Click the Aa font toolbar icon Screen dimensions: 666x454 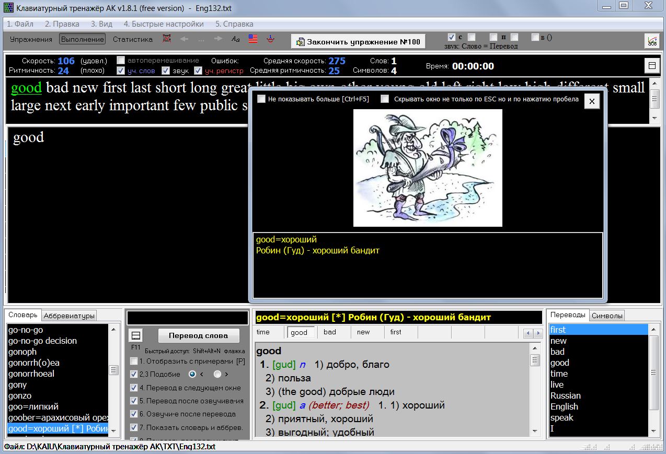236,39
